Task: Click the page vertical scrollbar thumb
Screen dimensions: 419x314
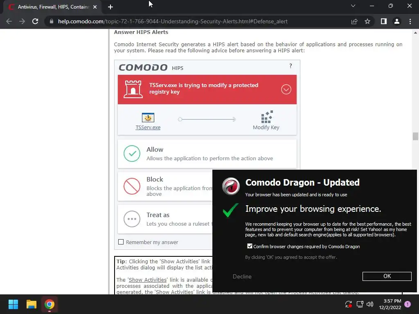Action: point(415,136)
